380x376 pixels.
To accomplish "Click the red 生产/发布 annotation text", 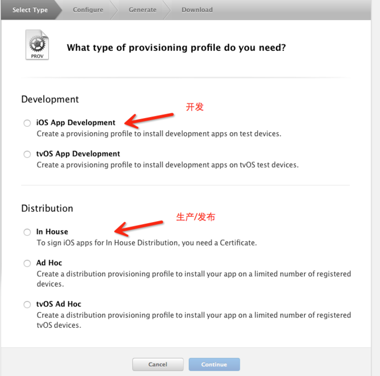I will pyautogui.click(x=195, y=217).
